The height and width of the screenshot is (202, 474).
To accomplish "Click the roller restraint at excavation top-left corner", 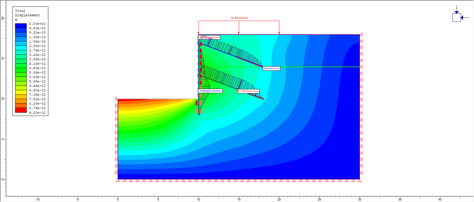I will click(117, 99).
